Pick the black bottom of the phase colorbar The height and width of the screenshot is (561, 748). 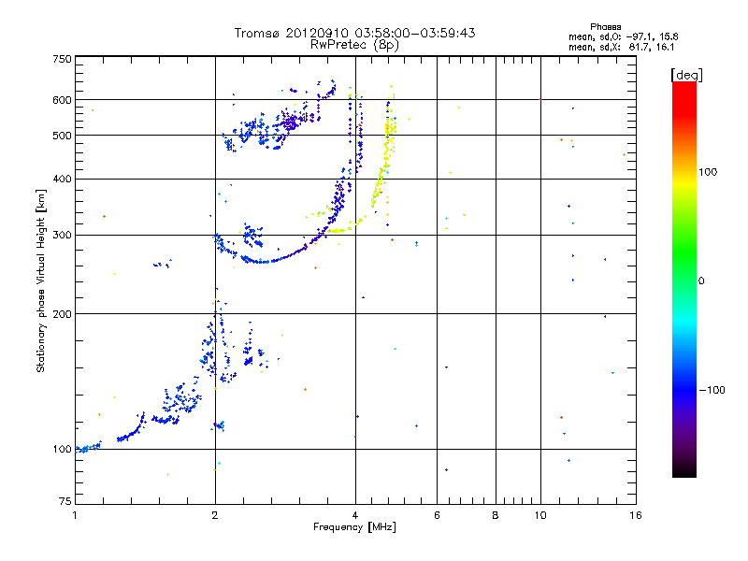684,470
